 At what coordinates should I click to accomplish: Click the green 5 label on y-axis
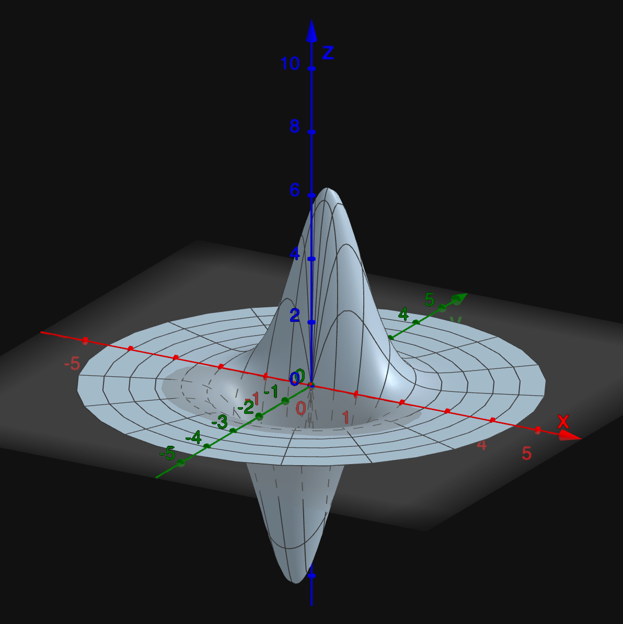pos(430,299)
